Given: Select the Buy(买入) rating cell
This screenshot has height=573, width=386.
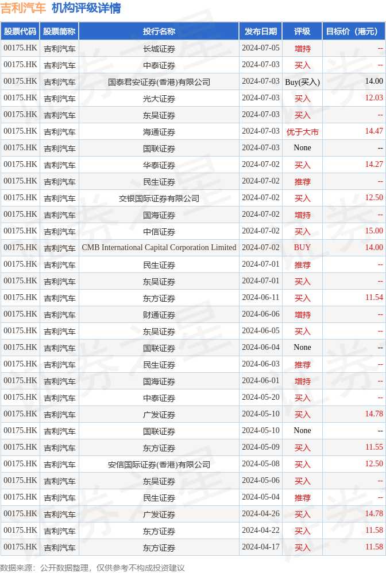Looking at the screenshot, I should [x=302, y=82].
